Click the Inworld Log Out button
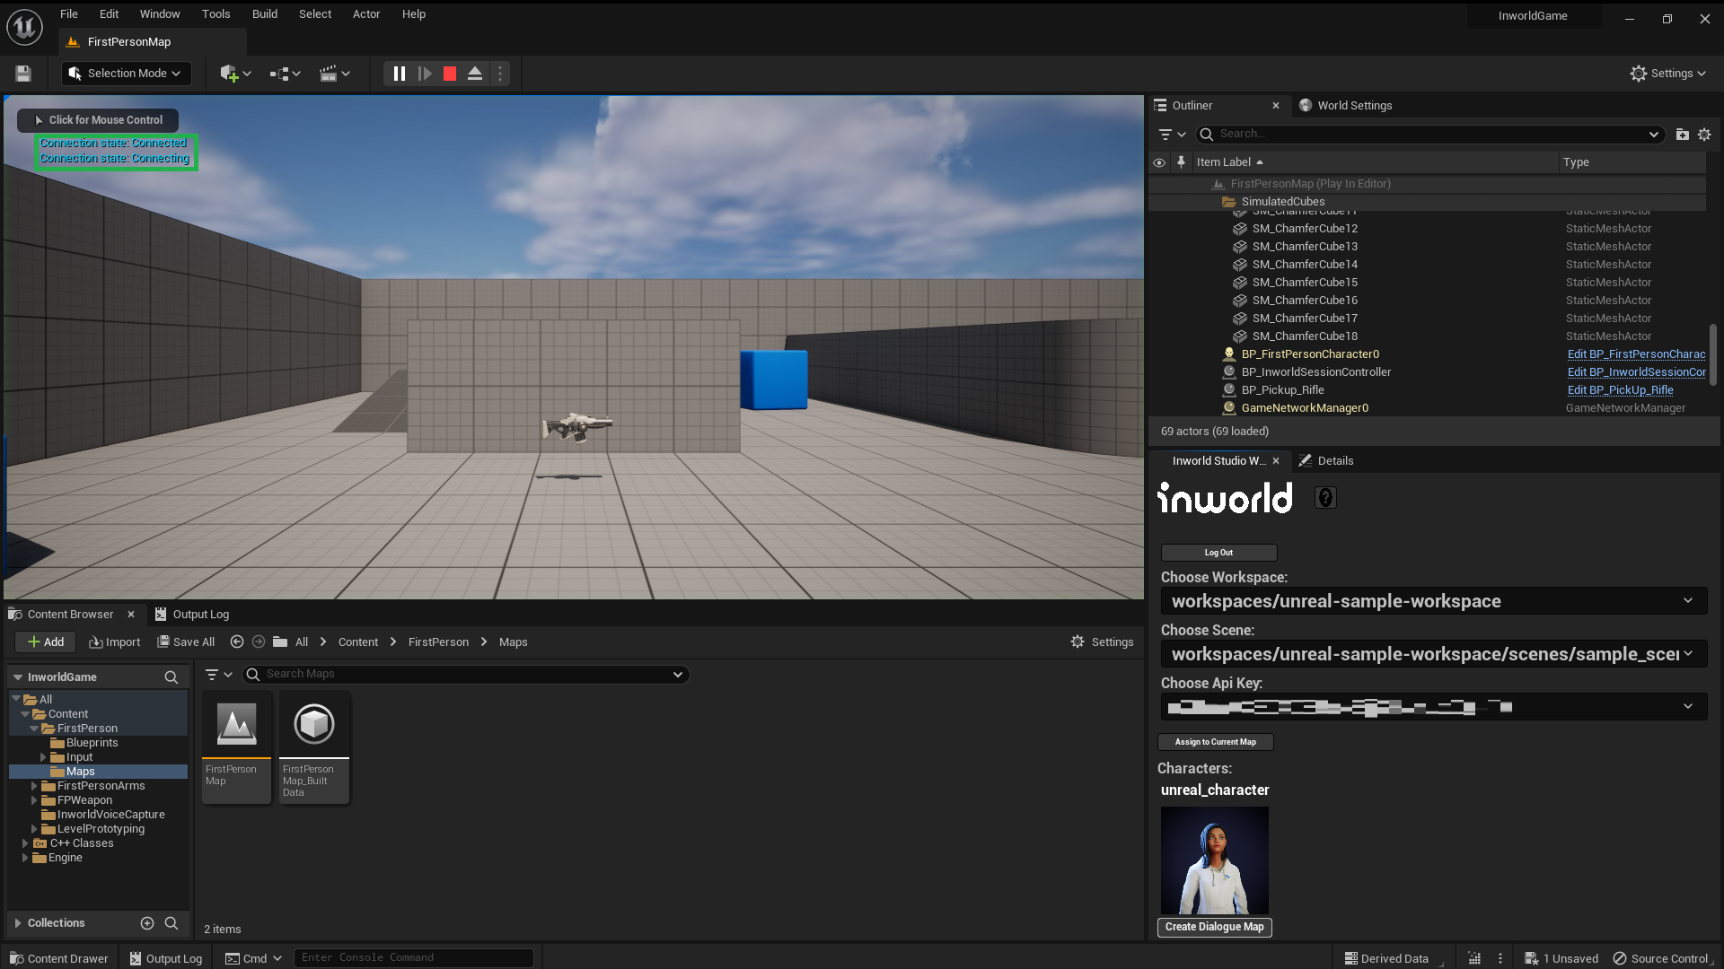This screenshot has height=969, width=1724. (1218, 553)
